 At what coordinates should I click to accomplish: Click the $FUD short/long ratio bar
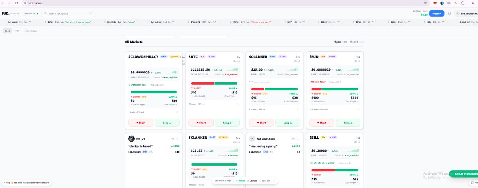[x=335, y=89]
